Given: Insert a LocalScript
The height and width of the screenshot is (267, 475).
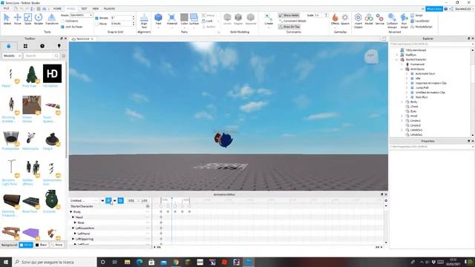Looking at the screenshot, I should click(420, 21).
